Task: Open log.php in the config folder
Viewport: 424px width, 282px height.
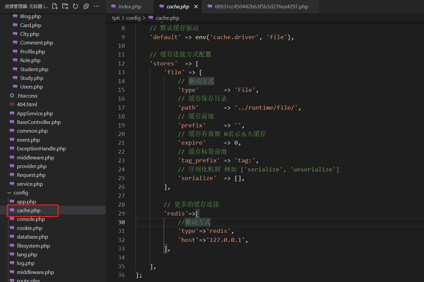Action: click(26, 263)
